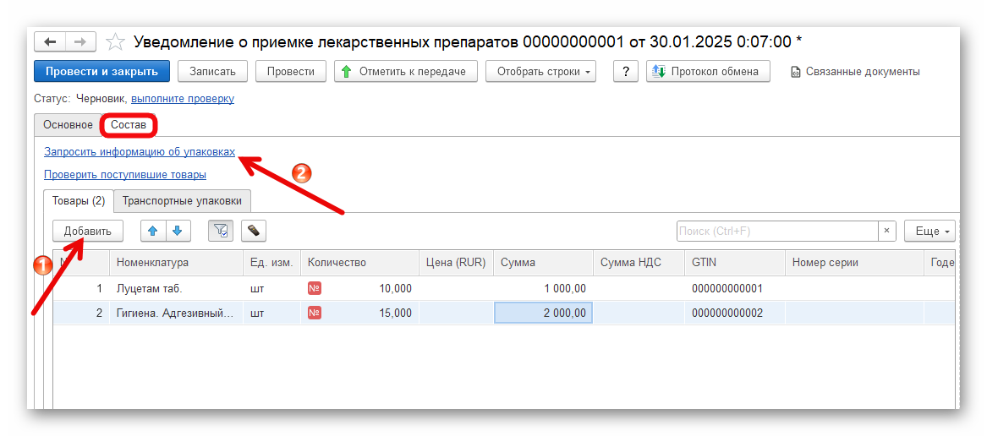
Task: Follow the выполните проверку link
Action: coord(183,99)
